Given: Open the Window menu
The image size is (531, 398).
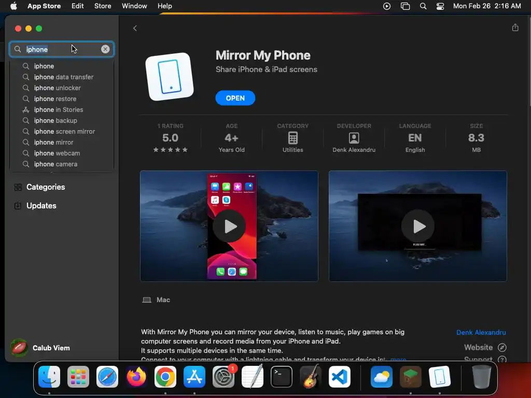Looking at the screenshot, I should pos(134,6).
